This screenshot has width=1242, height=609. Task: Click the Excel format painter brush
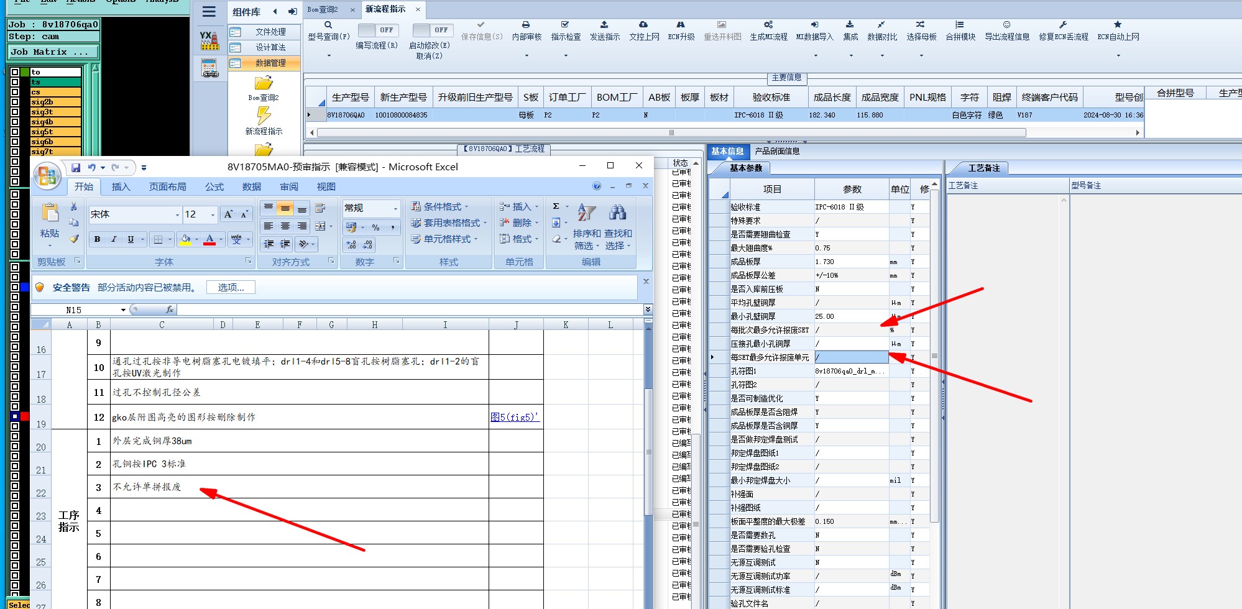point(73,239)
